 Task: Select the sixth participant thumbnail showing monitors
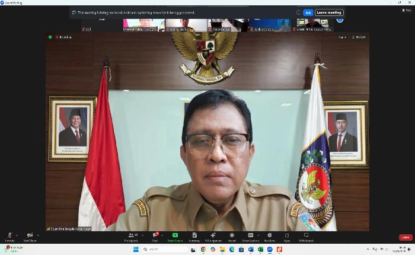coord(312,25)
